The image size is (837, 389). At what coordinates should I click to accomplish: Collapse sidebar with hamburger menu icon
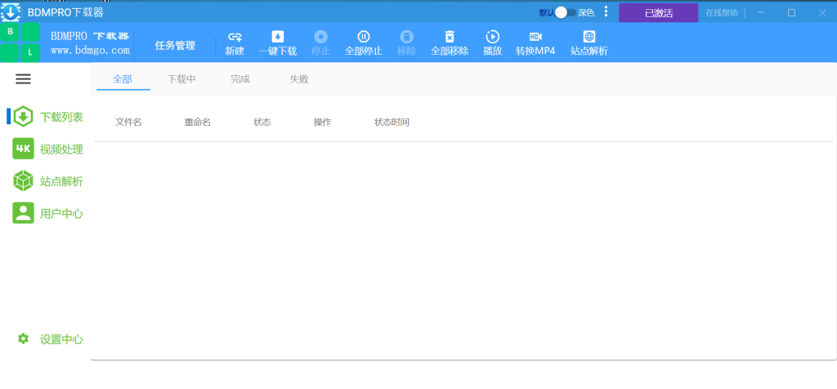click(23, 79)
